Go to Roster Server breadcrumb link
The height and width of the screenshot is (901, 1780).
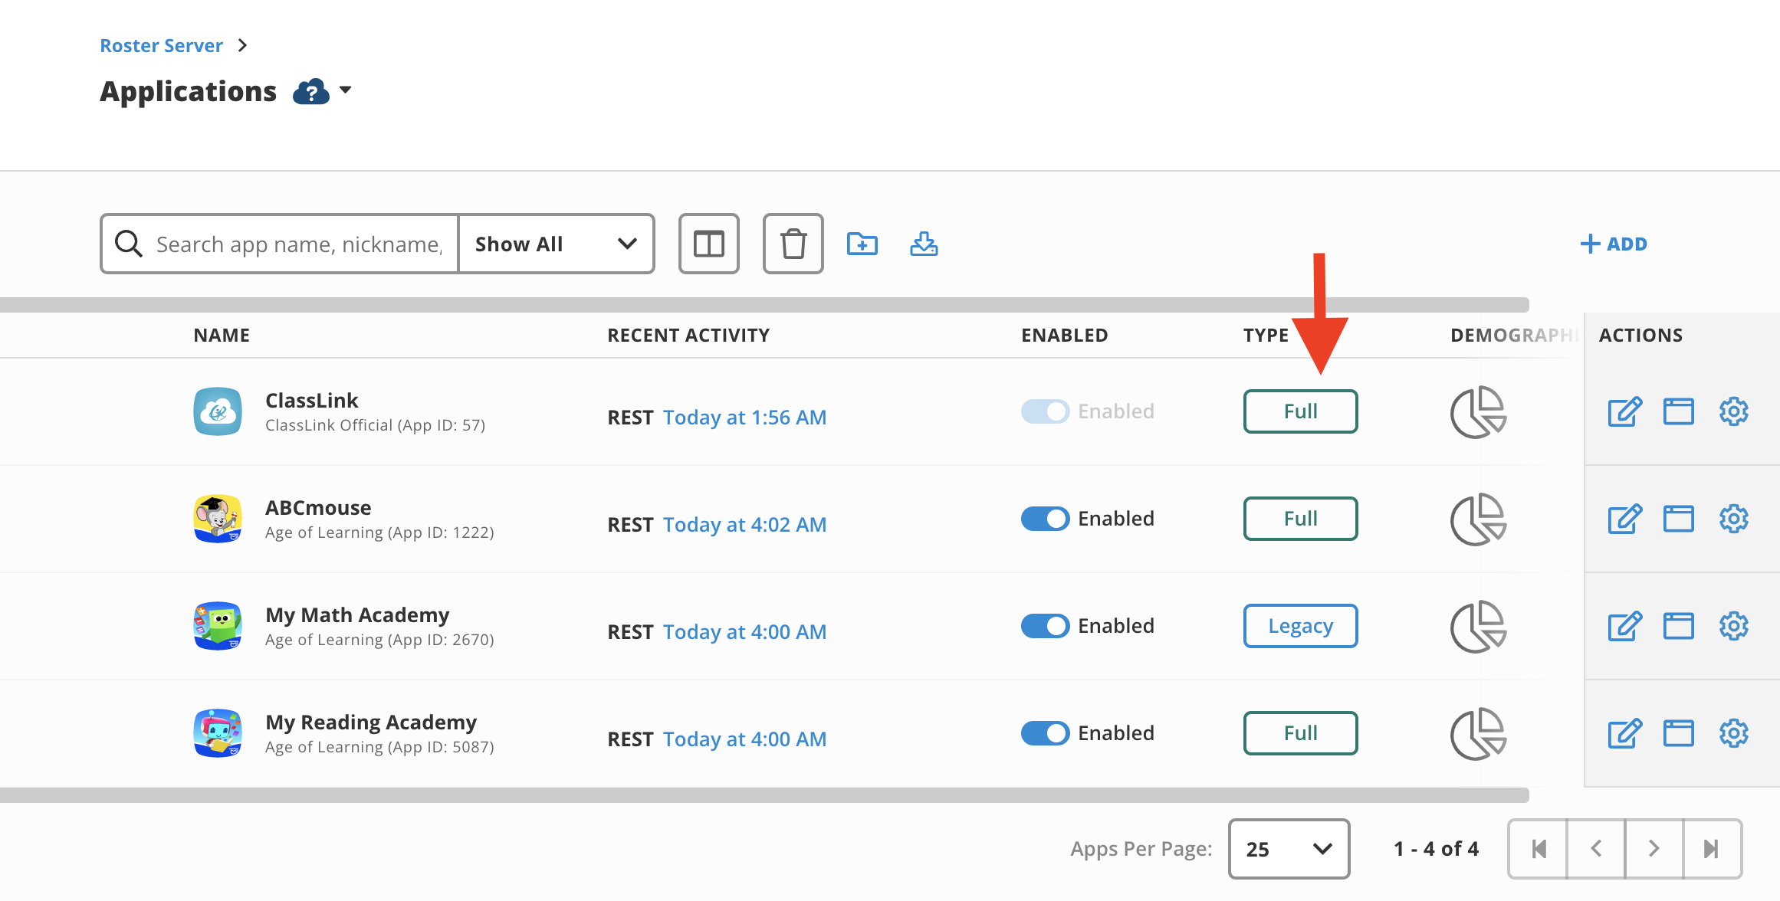(161, 45)
